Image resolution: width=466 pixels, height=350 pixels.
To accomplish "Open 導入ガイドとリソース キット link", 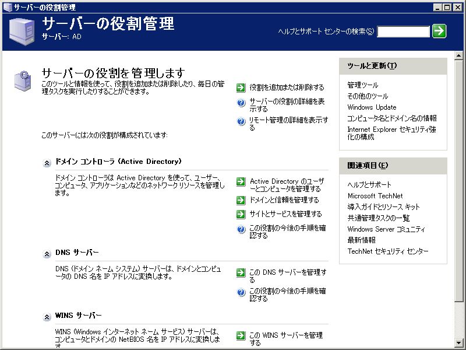I will click(x=383, y=207).
